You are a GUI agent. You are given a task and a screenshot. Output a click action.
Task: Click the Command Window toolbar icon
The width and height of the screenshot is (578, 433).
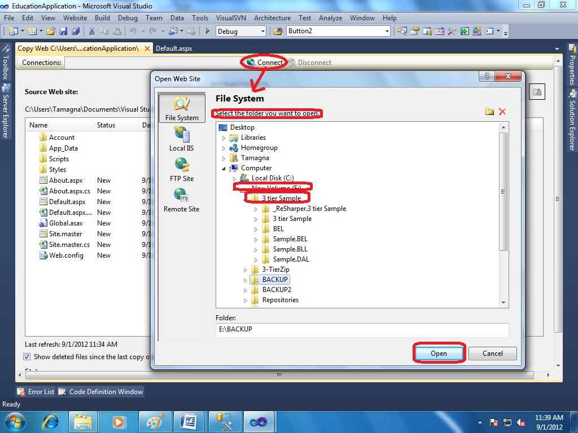click(x=489, y=32)
